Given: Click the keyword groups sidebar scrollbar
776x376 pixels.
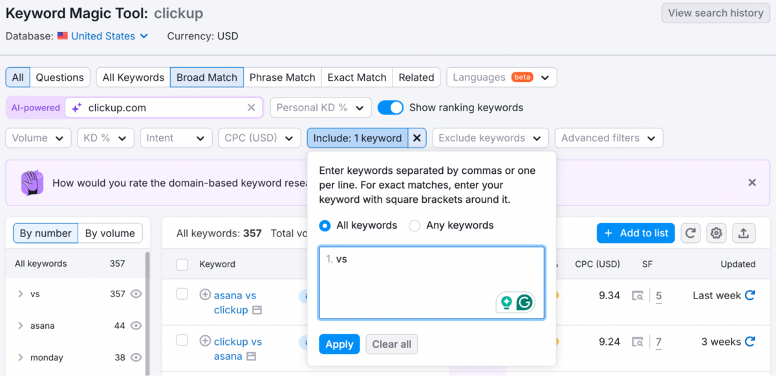Looking at the screenshot, I should (x=147, y=313).
